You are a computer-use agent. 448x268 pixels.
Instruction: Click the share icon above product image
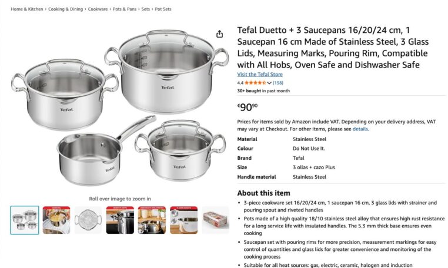coord(219,34)
